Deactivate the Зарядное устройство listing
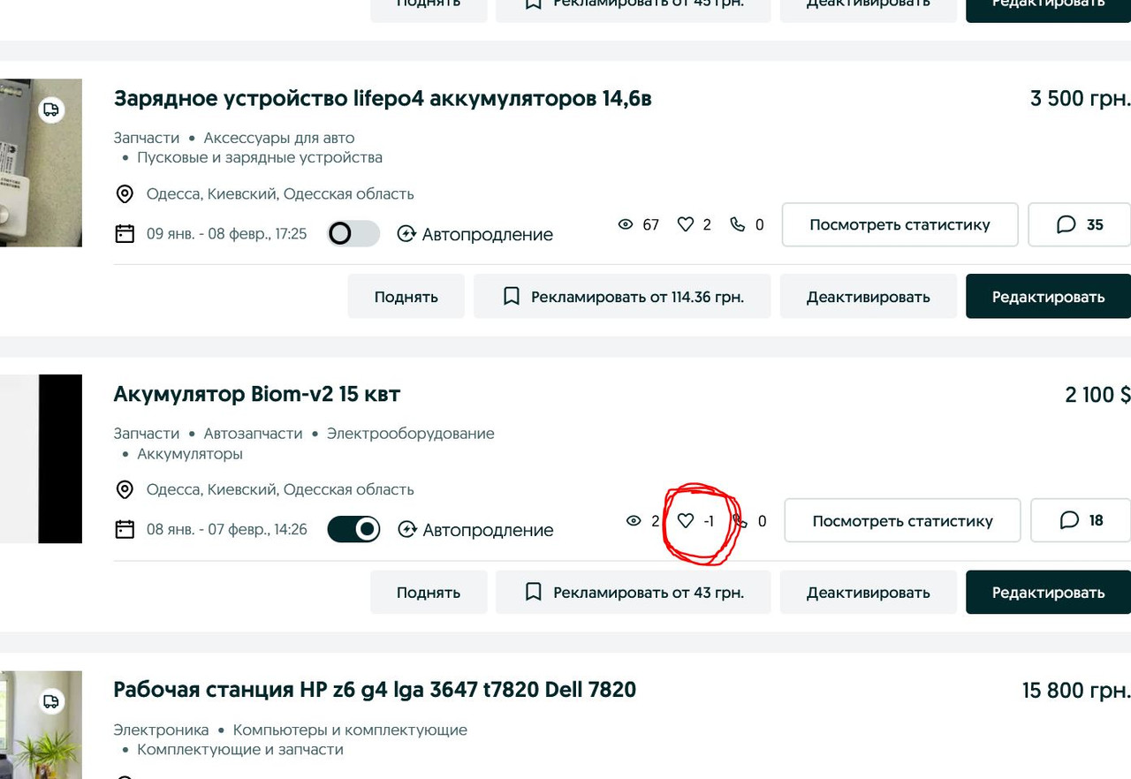Image resolution: width=1131 pixels, height=779 pixels. (868, 297)
